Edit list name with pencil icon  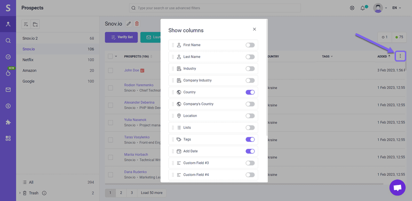pyautogui.click(x=129, y=24)
